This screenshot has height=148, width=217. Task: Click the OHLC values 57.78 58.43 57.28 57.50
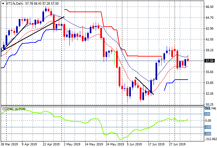[x=42, y=4]
